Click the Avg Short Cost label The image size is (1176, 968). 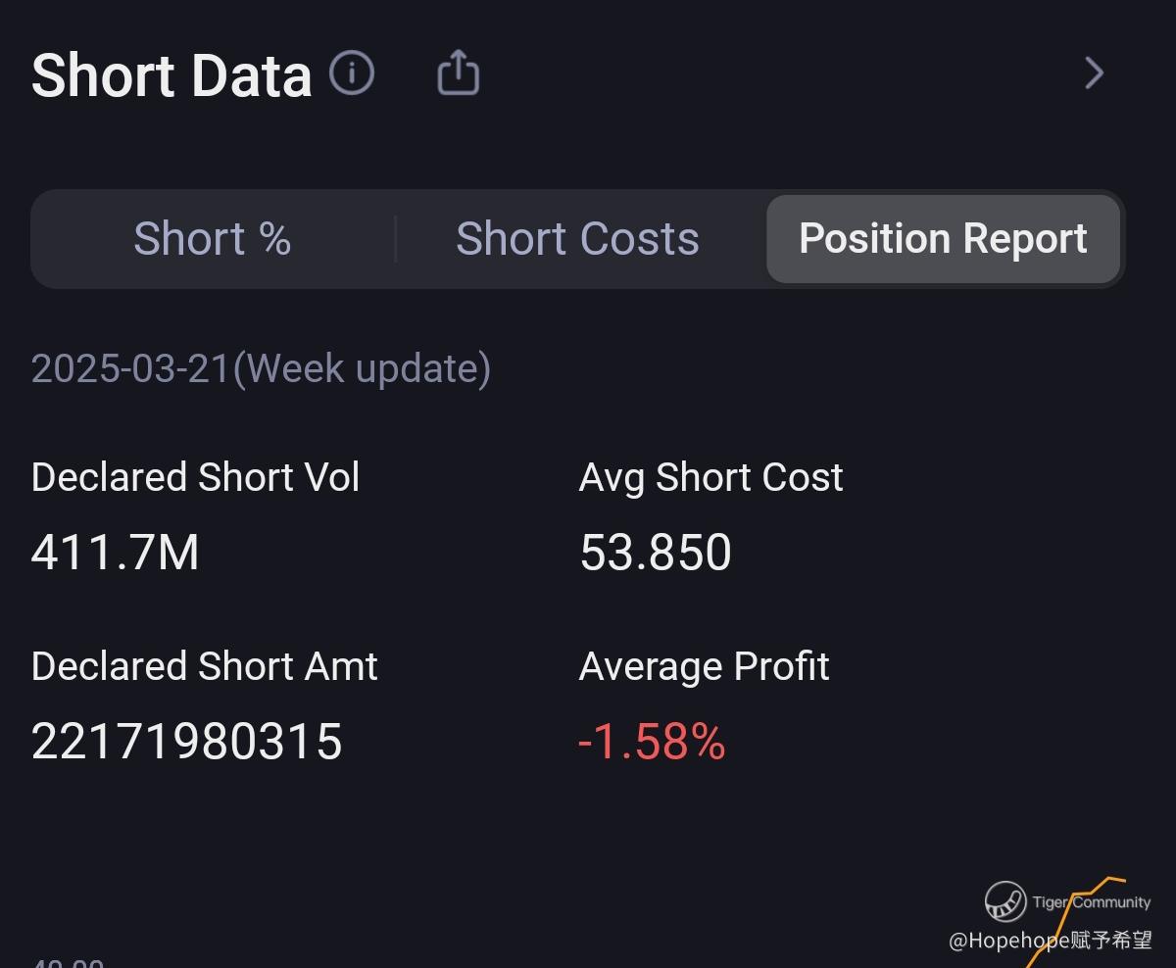click(710, 478)
